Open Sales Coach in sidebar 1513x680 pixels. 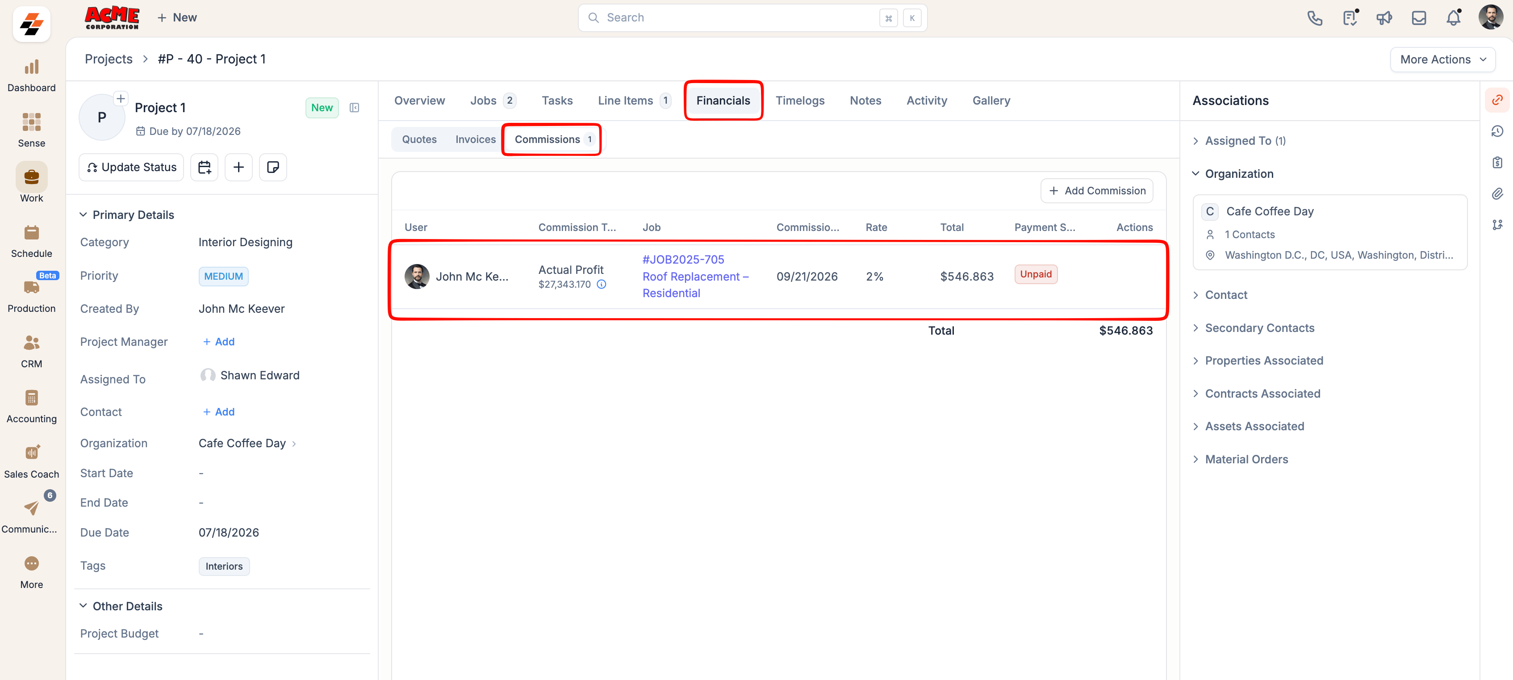[x=32, y=462]
